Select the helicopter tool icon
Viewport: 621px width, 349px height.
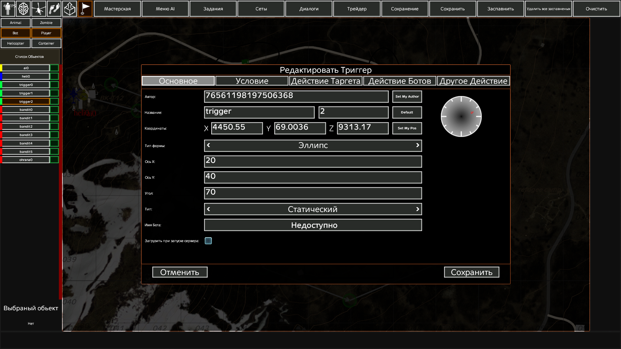39,9
